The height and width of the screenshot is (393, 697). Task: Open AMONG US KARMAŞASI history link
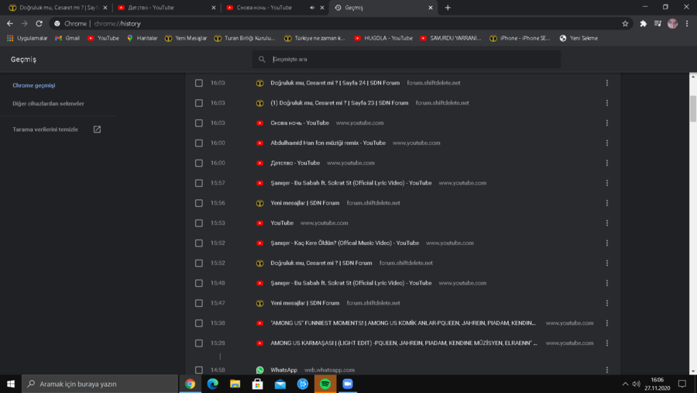tap(403, 343)
